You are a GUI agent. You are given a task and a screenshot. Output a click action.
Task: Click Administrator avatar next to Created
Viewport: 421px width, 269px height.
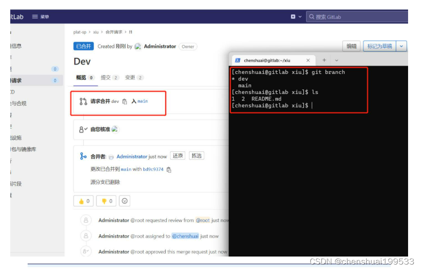click(138, 46)
